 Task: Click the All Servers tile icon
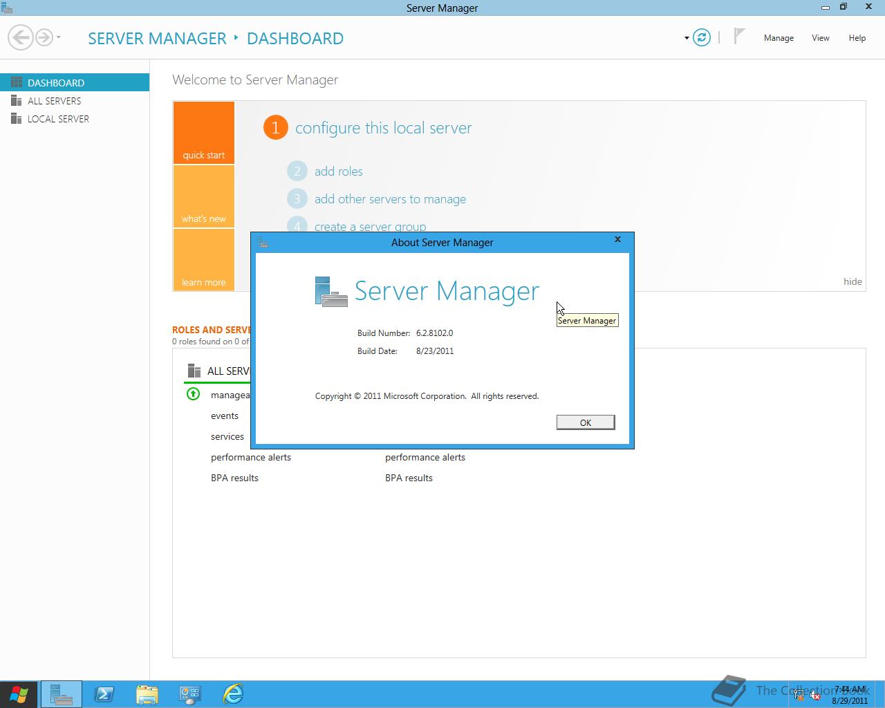194,371
